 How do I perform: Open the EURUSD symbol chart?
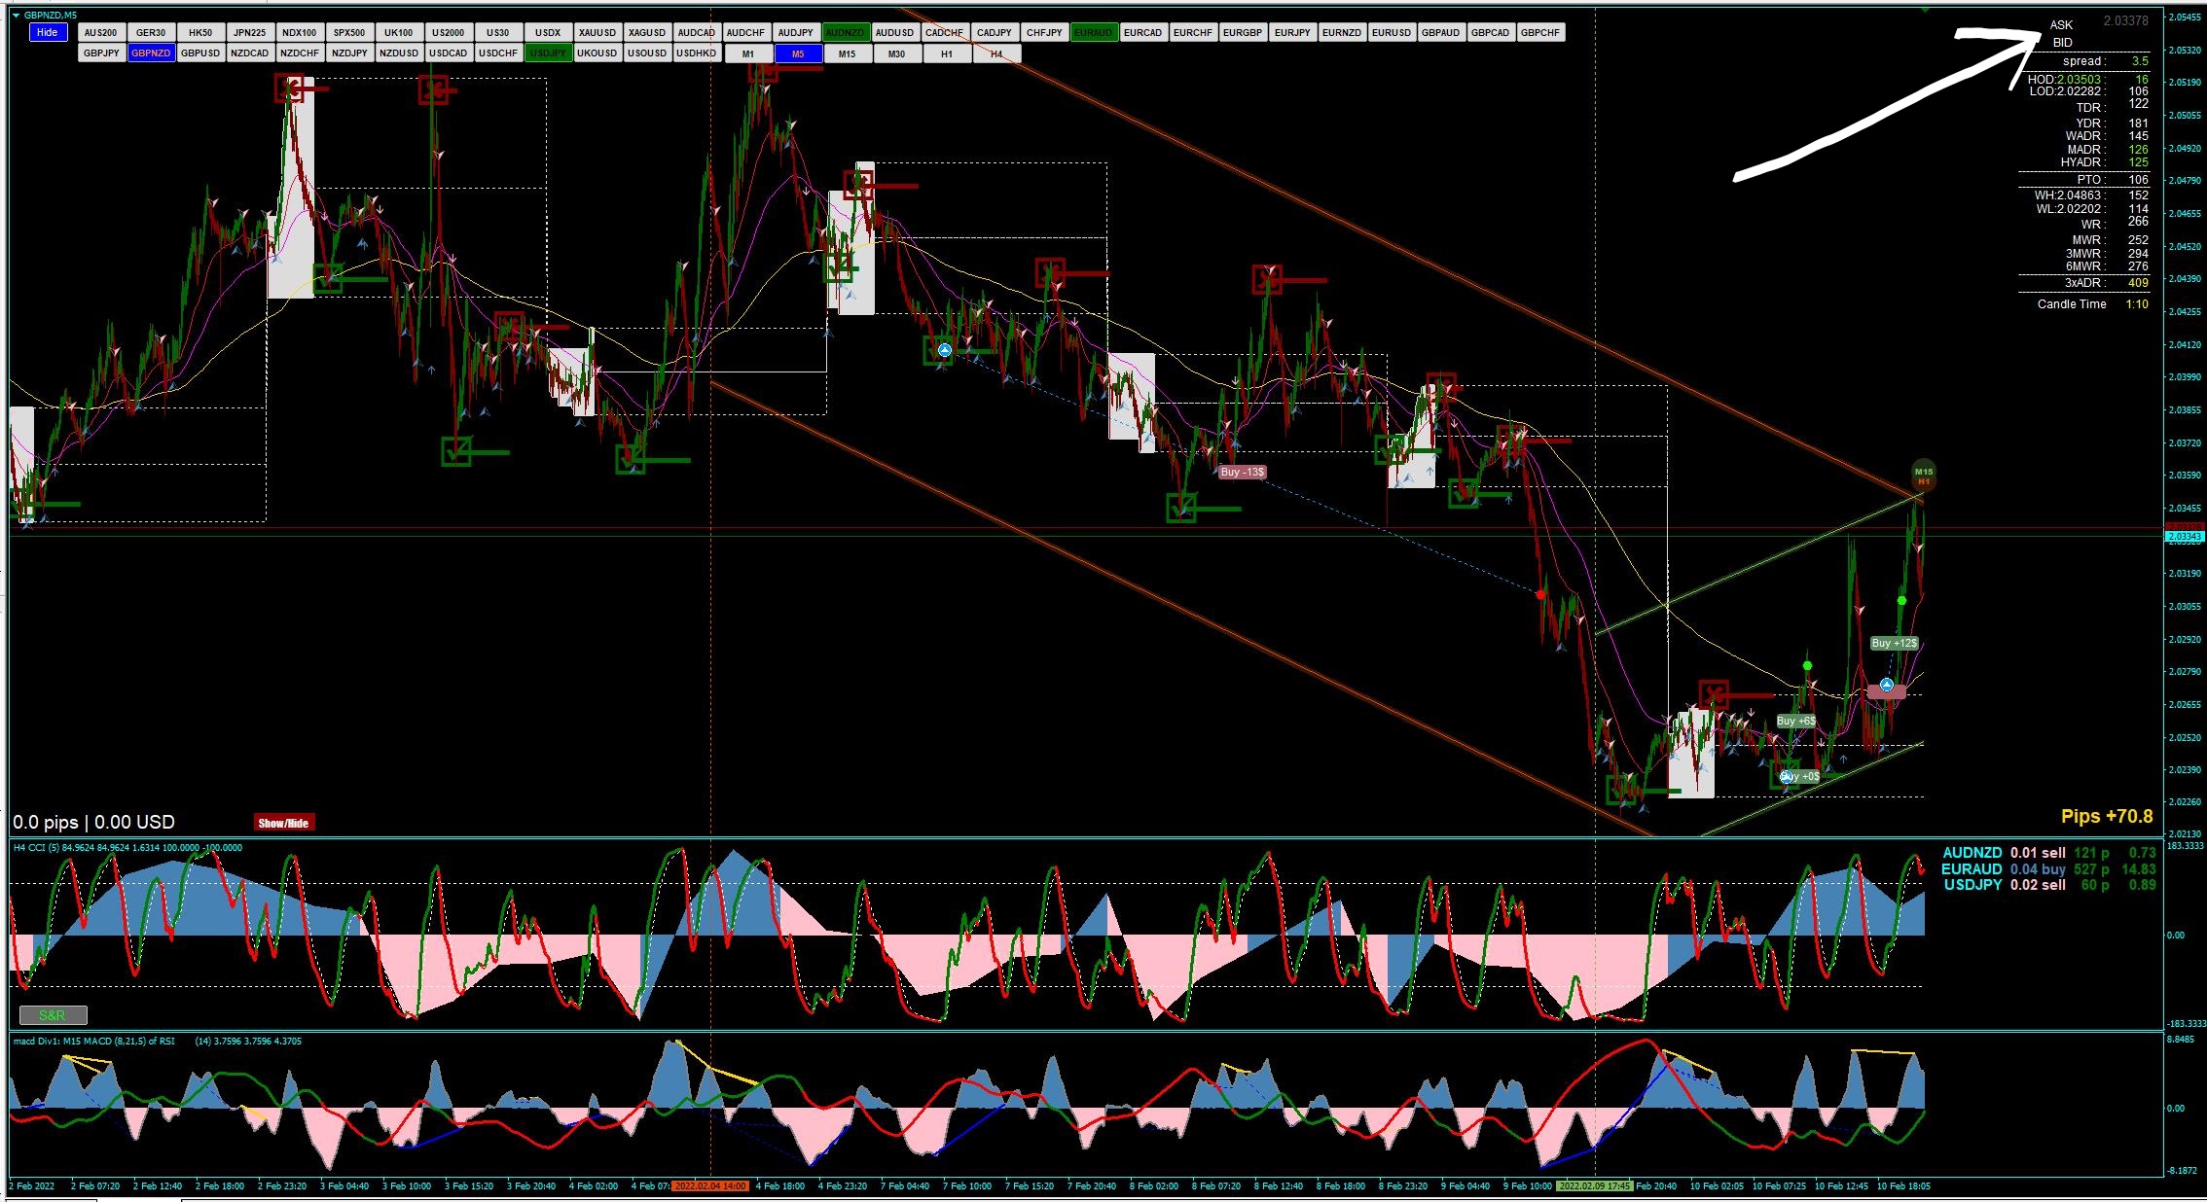point(1391,32)
